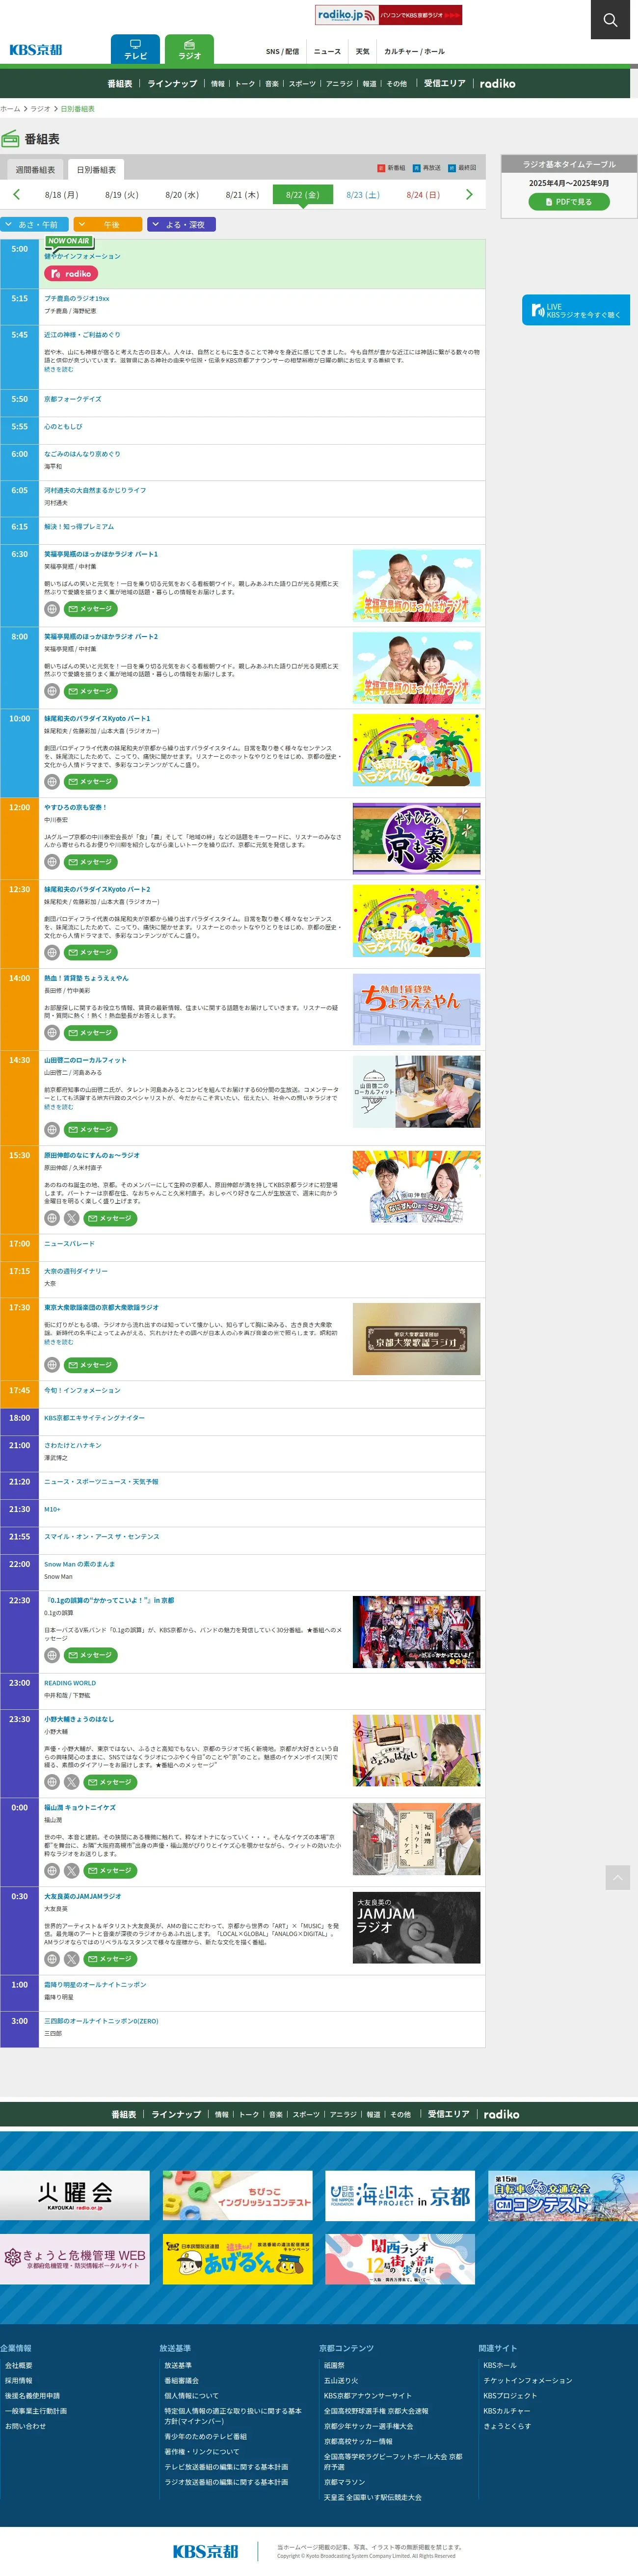Expand the あさ・午前 time filter
This screenshot has width=638, height=2576.
point(34,225)
